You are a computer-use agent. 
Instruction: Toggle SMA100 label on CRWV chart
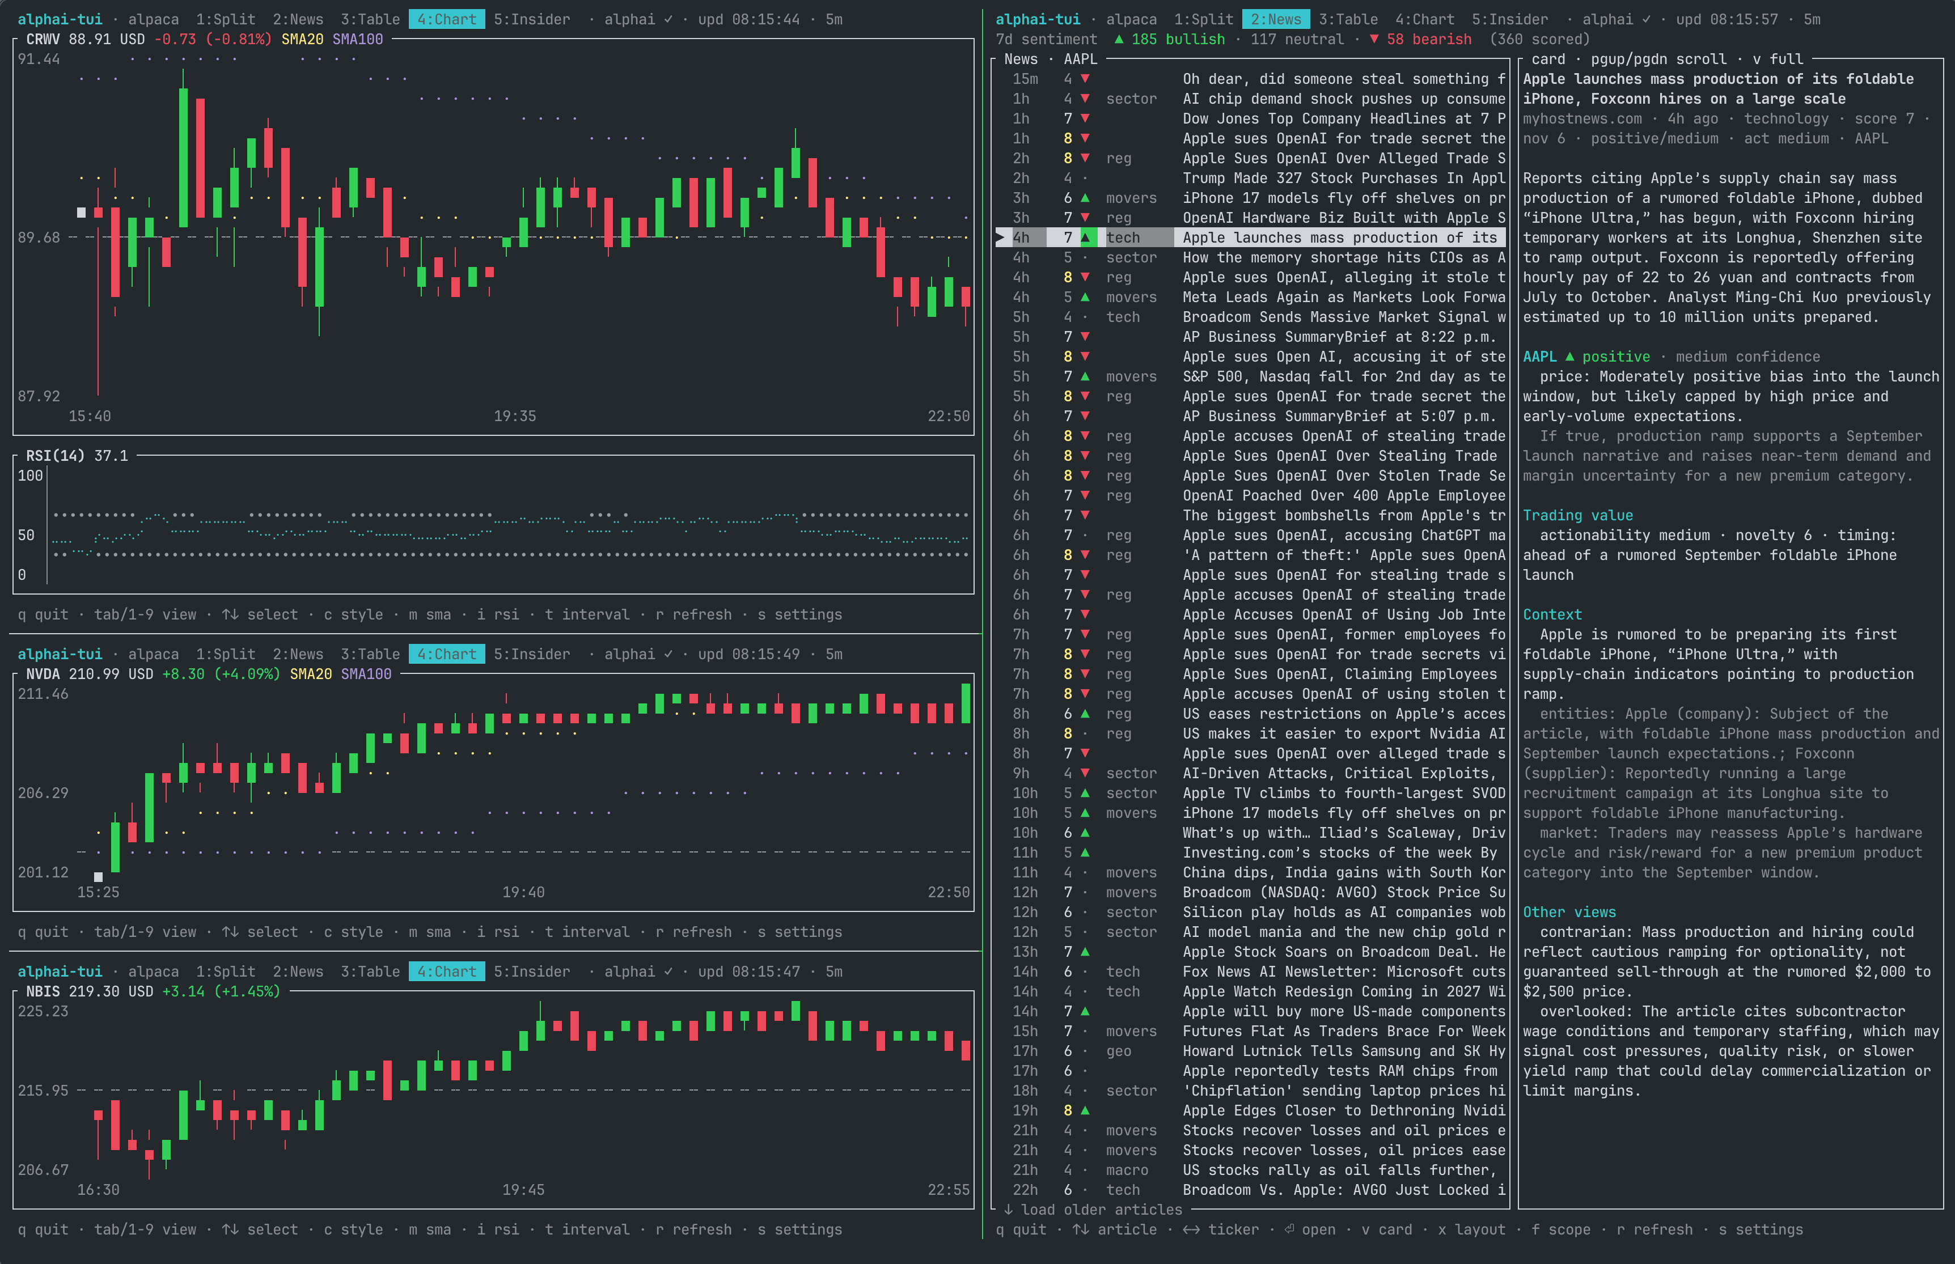coord(357,40)
